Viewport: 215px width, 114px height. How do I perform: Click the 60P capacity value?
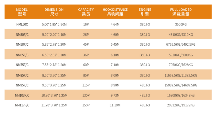click(x=86, y=65)
